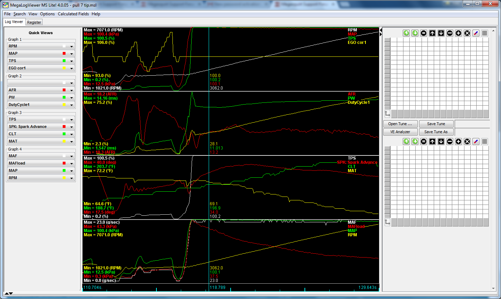Click the multiply (X) icon in lower table toolbar
Image resolution: width=501 pixels, height=299 pixels.
click(467, 141)
